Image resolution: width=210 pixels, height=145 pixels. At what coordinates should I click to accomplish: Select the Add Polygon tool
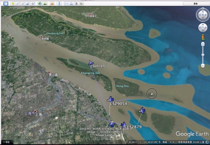click(x=18, y=4)
